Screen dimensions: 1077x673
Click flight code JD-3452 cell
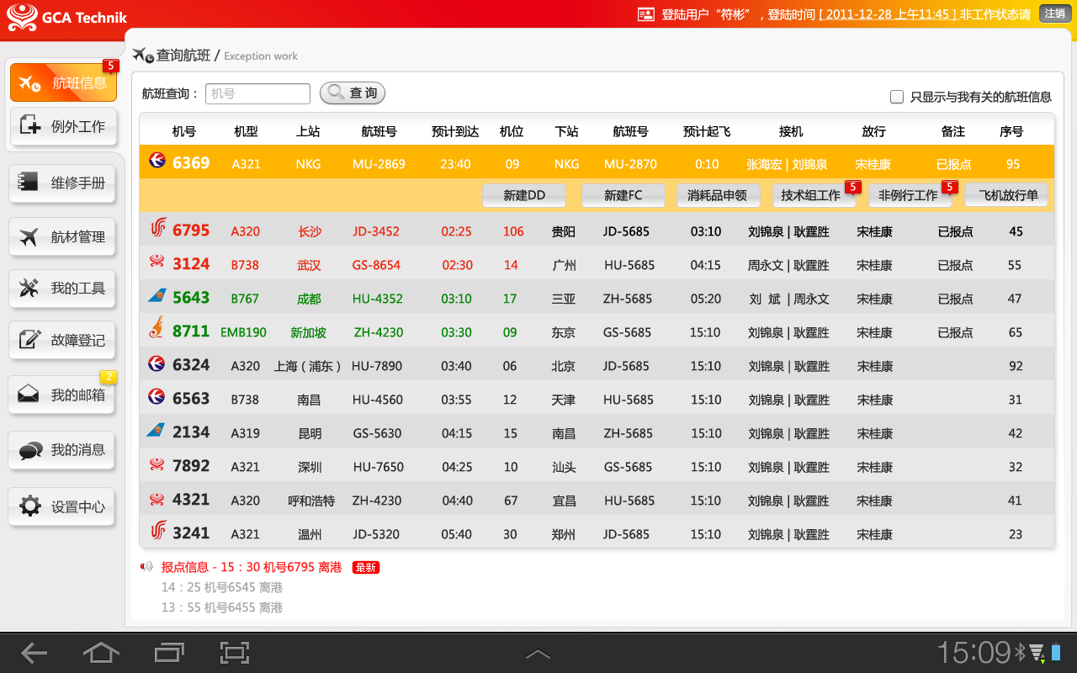coord(376,231)
